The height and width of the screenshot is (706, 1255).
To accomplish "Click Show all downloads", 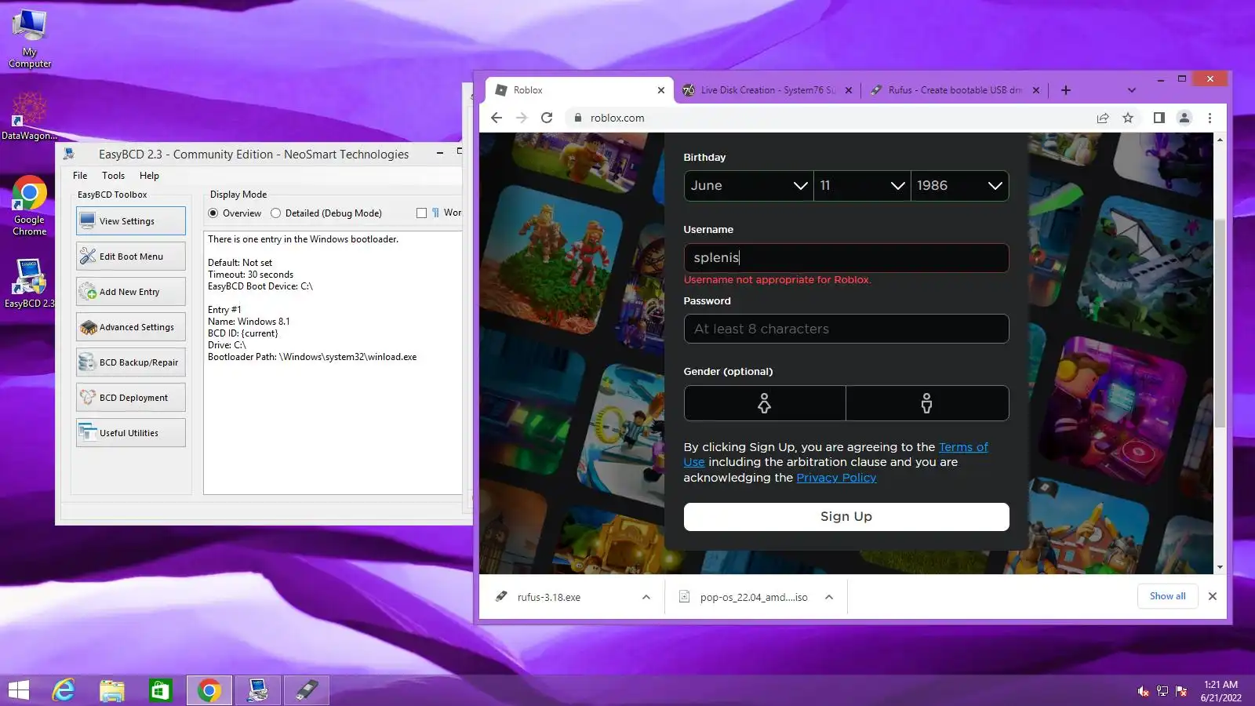I will (1167, 596).
